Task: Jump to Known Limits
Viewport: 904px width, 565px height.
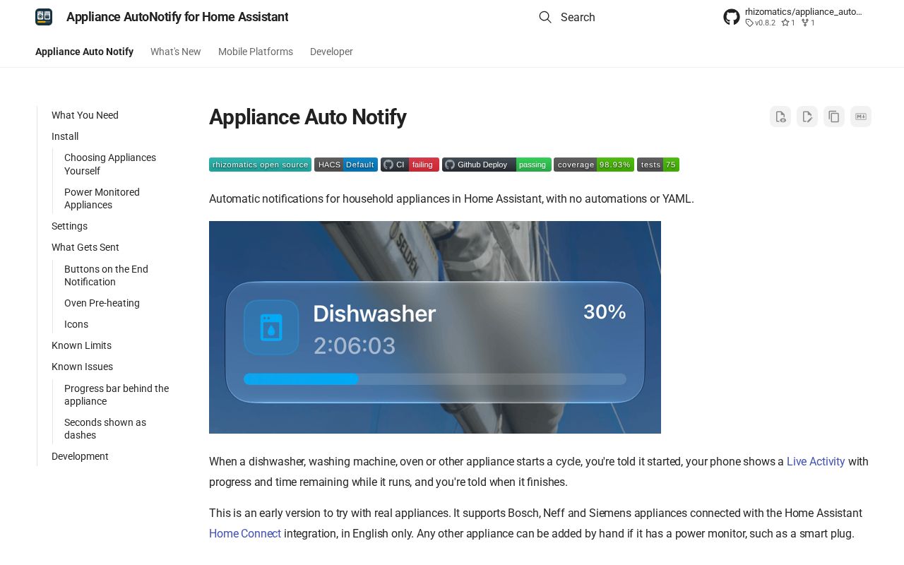Action: tap(81, 345)
